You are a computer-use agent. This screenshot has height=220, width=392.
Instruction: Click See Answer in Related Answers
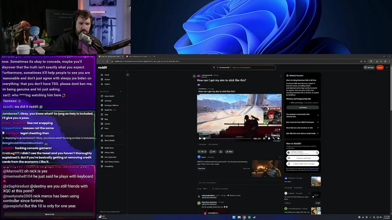point(303,108)
